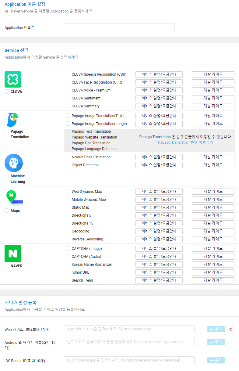Open 개발 가이드 for Geocoding
Image resolution: width=239 pixels, height=371 pixels.
point(213,231)
